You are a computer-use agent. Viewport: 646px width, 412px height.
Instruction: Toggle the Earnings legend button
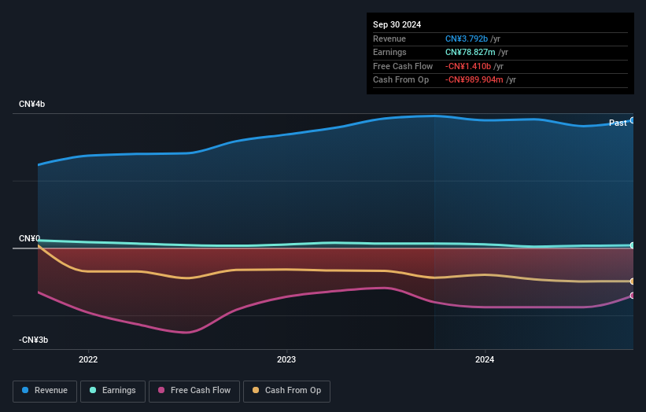pyautogui.click(x=113, y=391)
